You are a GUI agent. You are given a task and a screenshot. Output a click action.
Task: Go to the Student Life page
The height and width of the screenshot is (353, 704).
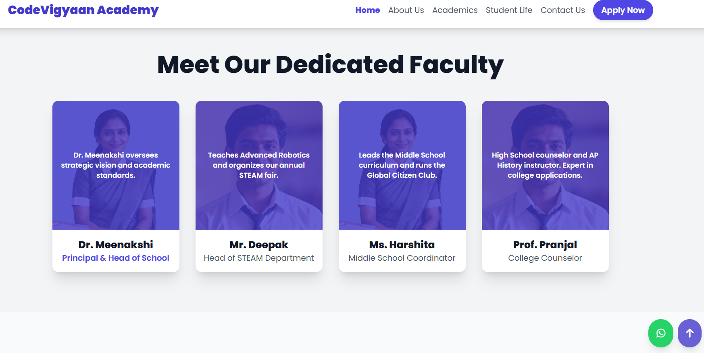pyautogui.click(x=509, y=10)
